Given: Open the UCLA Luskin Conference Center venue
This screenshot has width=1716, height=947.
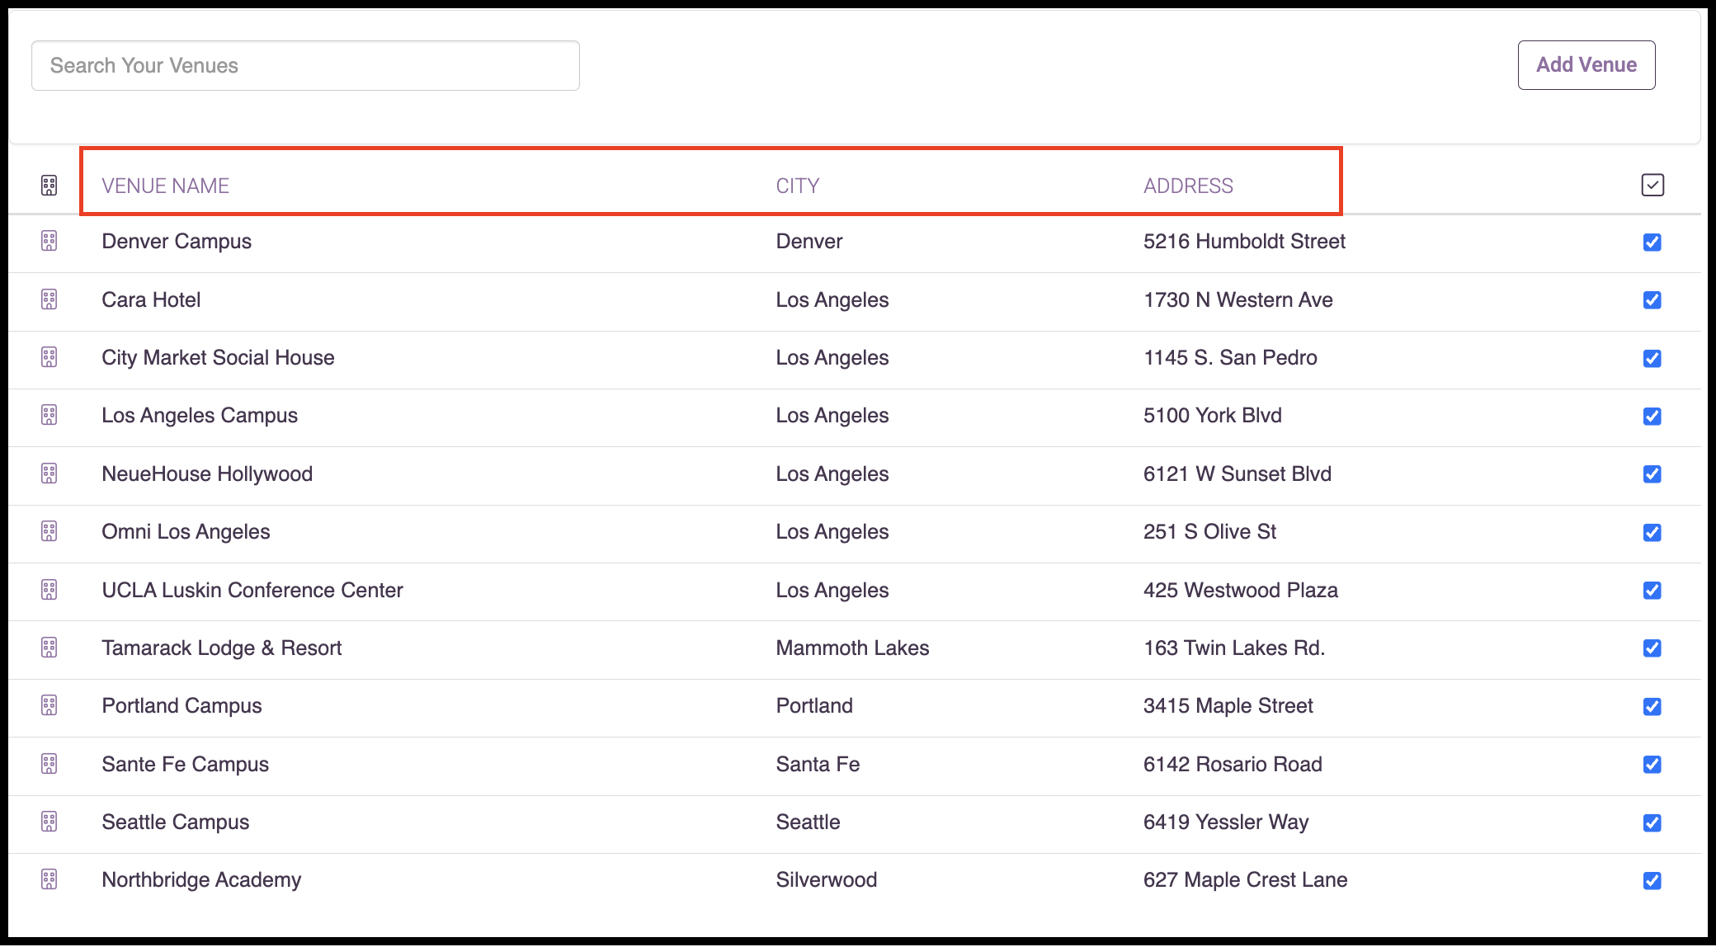Looking at the screenshot, I should [x=252, y=590].
